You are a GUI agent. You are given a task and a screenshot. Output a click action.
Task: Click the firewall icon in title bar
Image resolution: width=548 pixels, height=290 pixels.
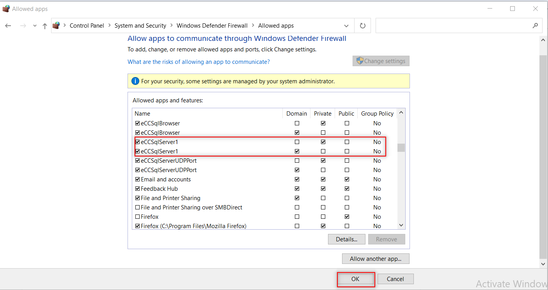6,9
